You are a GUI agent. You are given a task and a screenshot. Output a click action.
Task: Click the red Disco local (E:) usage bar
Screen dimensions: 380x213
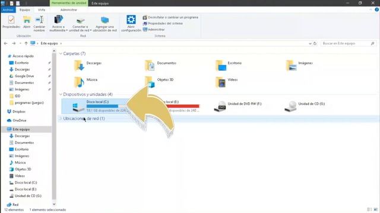[183, 106]
